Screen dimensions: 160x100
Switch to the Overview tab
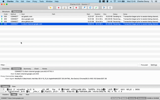tap(6, 69)
